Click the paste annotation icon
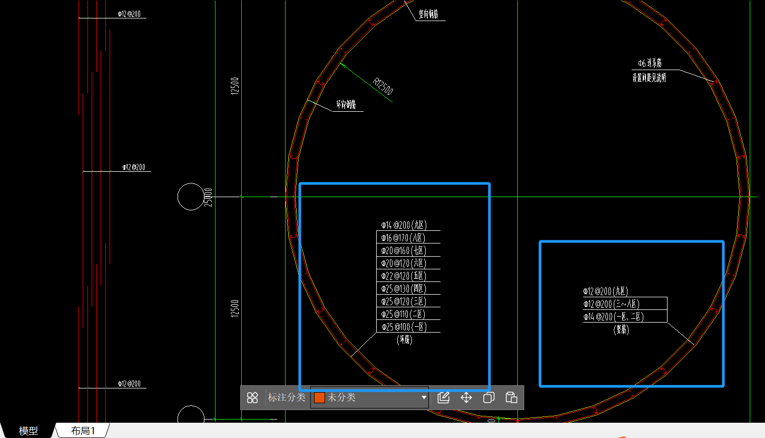 (511, 397)
